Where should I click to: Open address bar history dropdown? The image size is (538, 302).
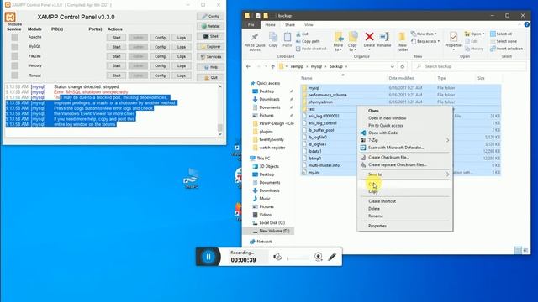(x=393, y=66)
